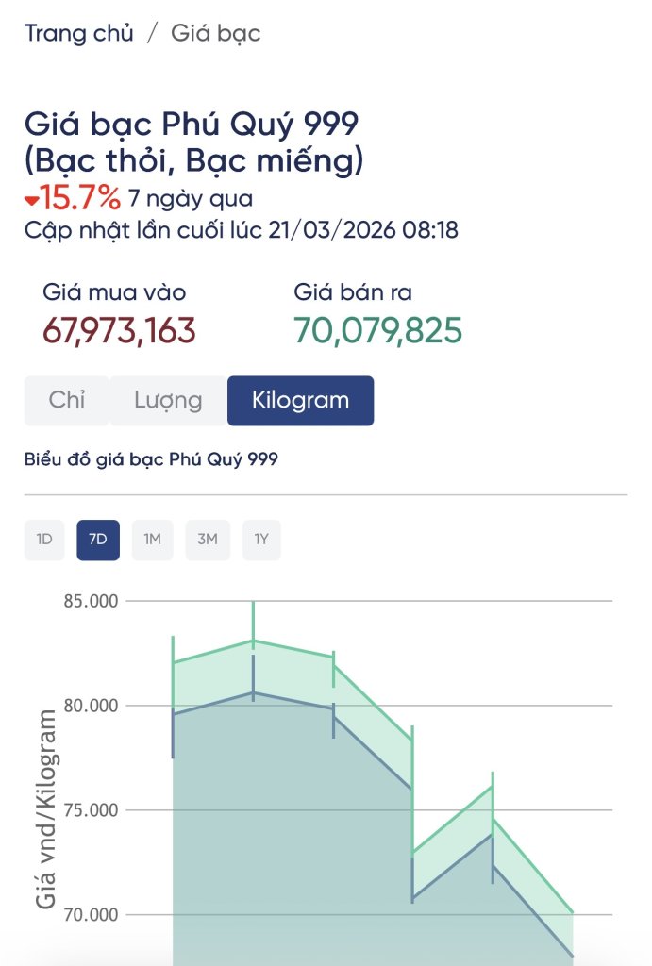652x966 pixels.
Task: Open the Giá bạc breadcrumb
Action: pyautogui.click(x=215, y=33)
